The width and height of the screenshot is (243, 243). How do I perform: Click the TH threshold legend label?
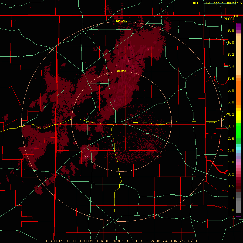[x=232, y=210]
